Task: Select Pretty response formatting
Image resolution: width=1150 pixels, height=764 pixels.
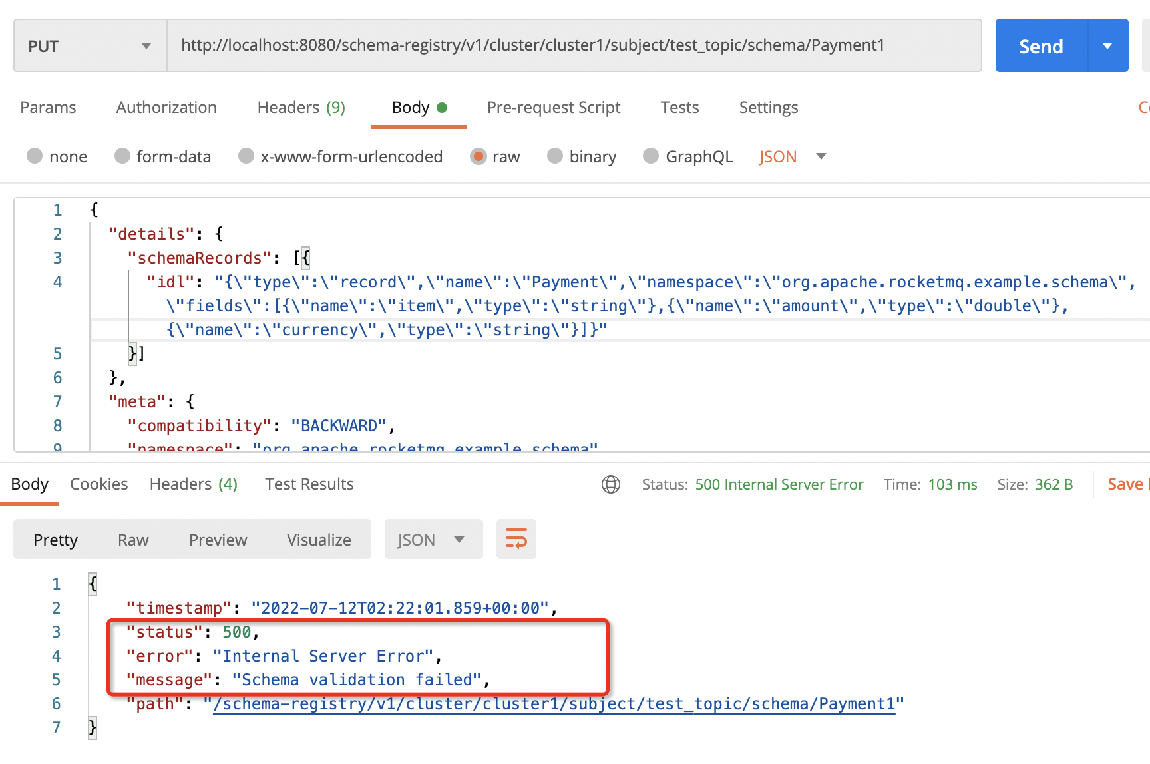Action: click(55, 540)
